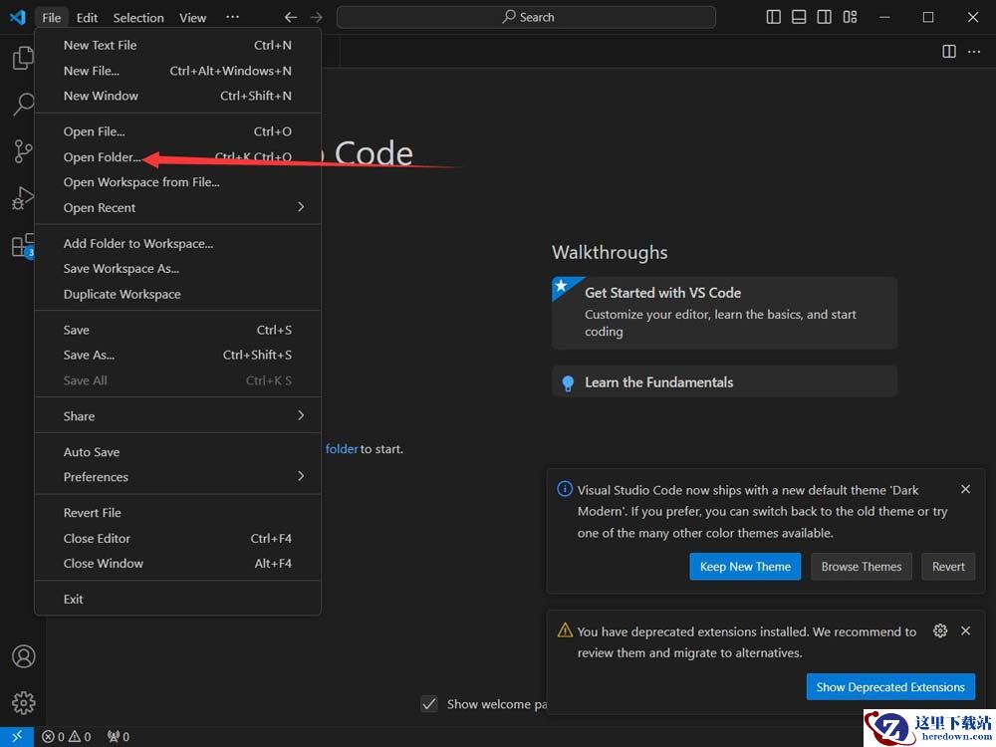Toggle the primary side bar layout icon
The image size is (996, 747).
pyautogui.click(x=773, y=17)
